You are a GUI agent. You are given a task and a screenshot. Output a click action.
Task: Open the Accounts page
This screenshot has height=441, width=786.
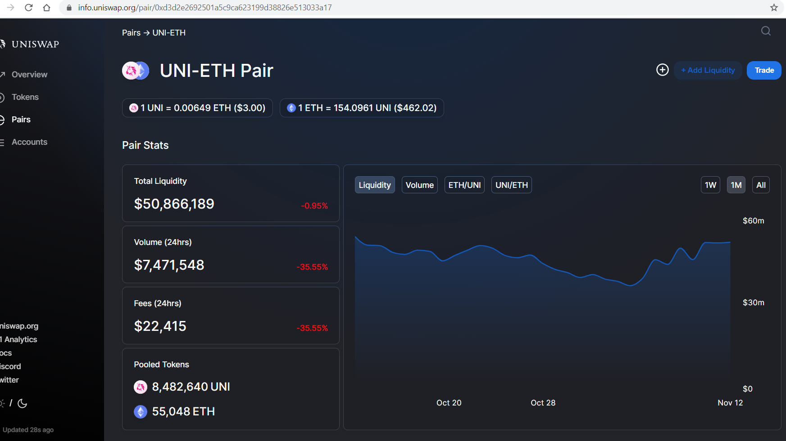coord(29,142)
